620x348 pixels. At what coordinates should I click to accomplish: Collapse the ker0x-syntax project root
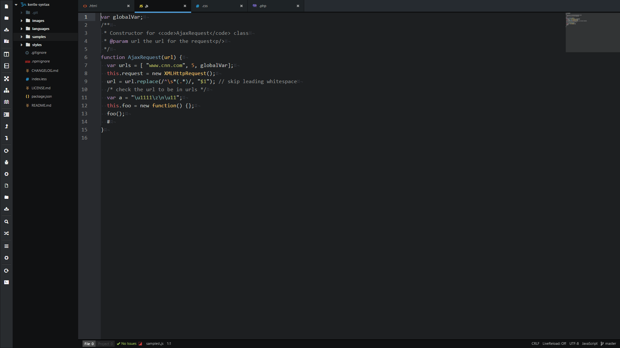point(16,5)
